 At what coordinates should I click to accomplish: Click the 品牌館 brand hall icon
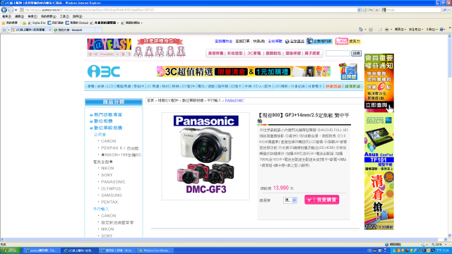[x=348, y=71]
